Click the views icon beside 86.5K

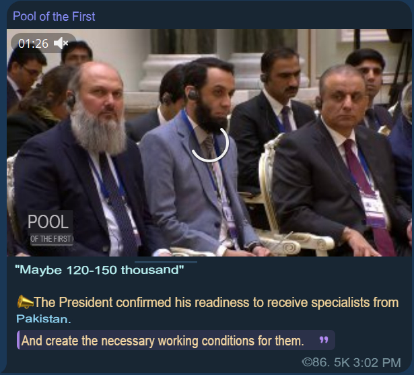(x=307, y=362)
